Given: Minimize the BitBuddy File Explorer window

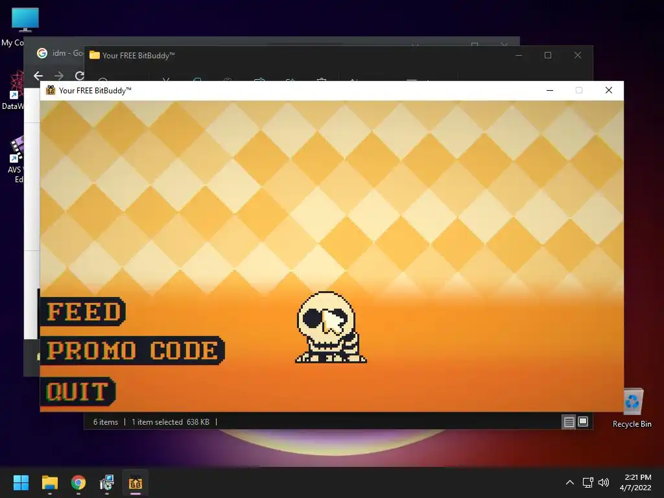Looking at the screenshot, I should pyautogui.click(x=519, y=56).
